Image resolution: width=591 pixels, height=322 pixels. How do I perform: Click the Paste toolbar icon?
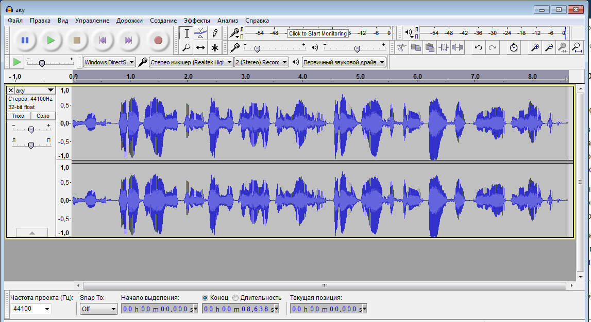click(x=430, y=47)
